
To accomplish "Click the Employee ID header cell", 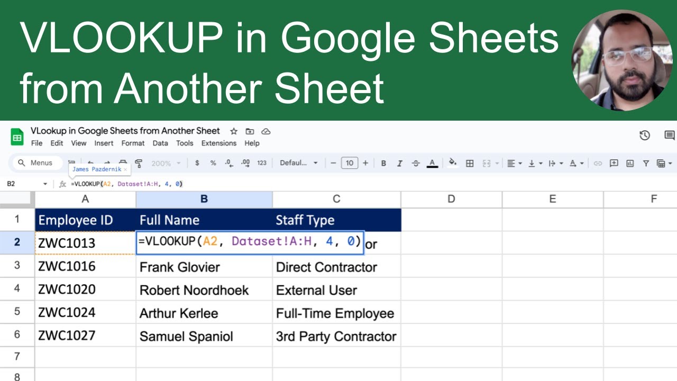I will [85, 220].
